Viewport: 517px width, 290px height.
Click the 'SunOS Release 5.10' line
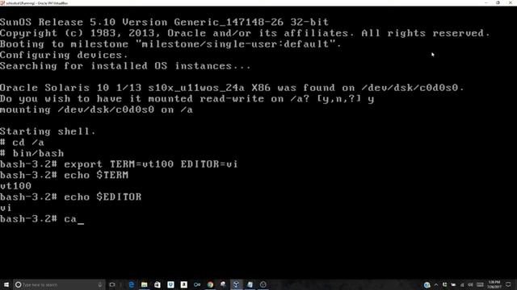click(164, 23)
